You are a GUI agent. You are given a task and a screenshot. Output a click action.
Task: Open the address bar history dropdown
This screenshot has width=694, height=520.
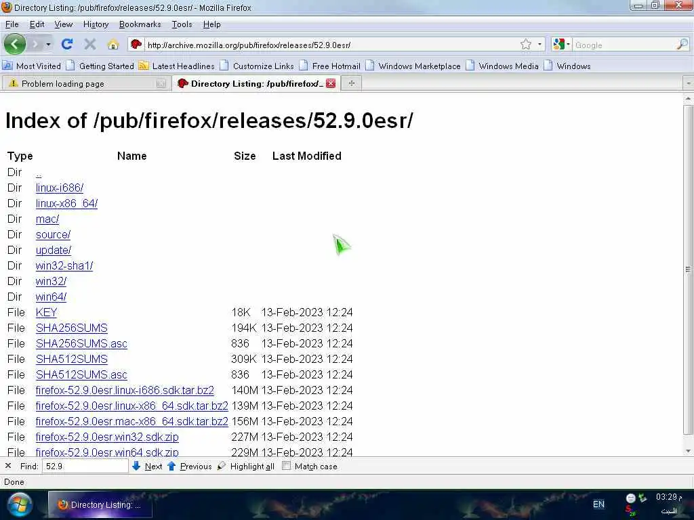[539, 44]
